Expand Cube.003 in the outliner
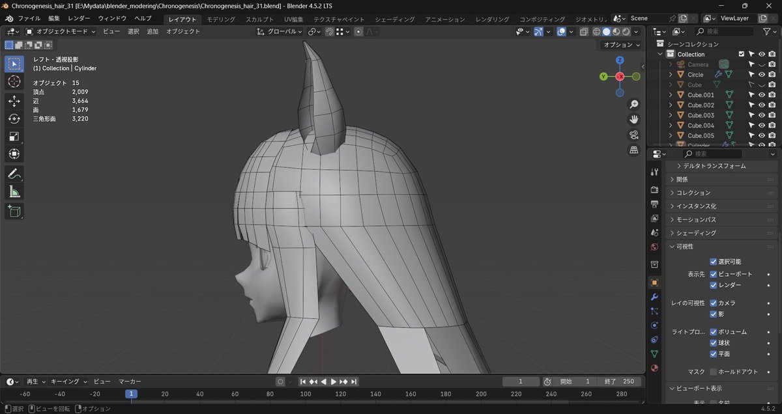Viewport: 782px width, 414px height. pos(670,115)
